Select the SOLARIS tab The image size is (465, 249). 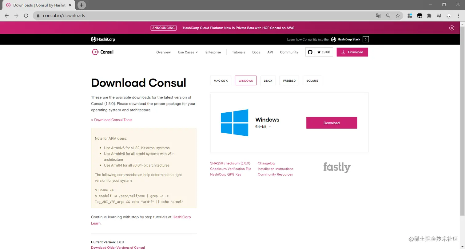312,81
